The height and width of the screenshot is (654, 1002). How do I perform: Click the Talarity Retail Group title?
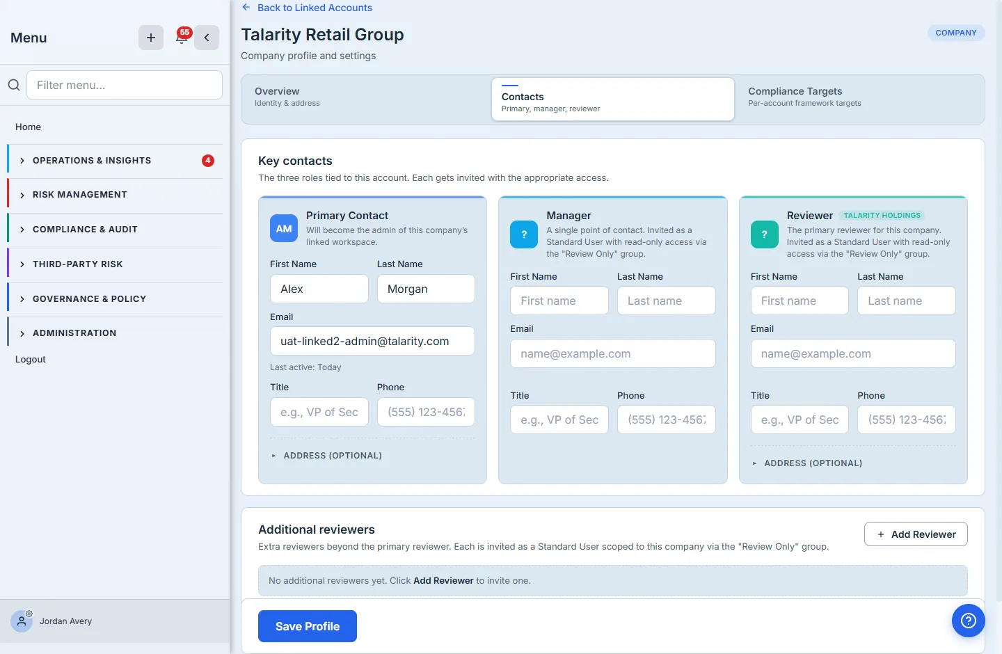pos(322,35)
